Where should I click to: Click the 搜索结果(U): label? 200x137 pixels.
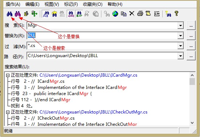[x=17, y=67]
